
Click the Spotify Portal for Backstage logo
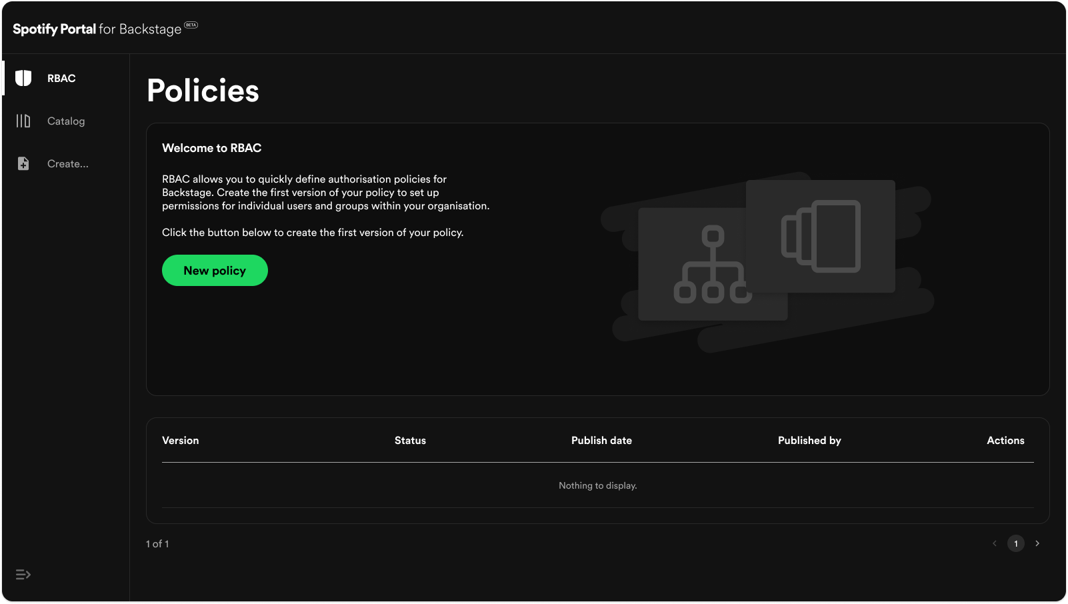coord(97,29)
